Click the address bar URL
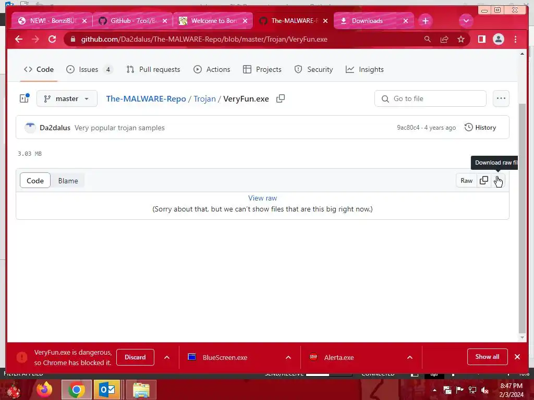Screen dimensions: 534x400 point(204,39)
